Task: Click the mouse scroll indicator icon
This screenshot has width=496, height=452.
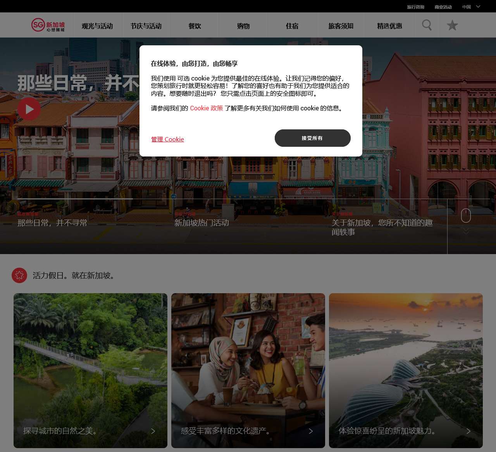Action: coord(466,216)
